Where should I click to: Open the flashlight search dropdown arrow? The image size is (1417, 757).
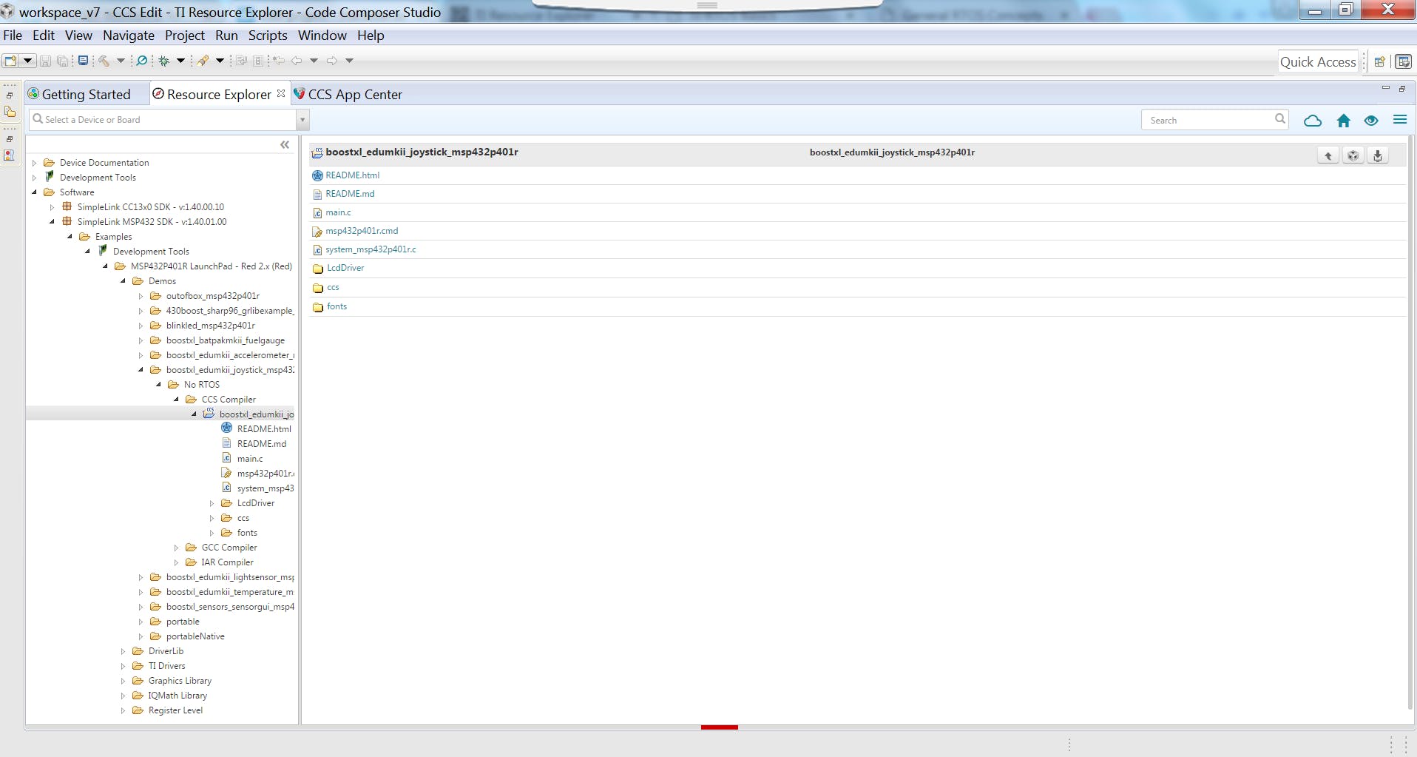point(220,61)
